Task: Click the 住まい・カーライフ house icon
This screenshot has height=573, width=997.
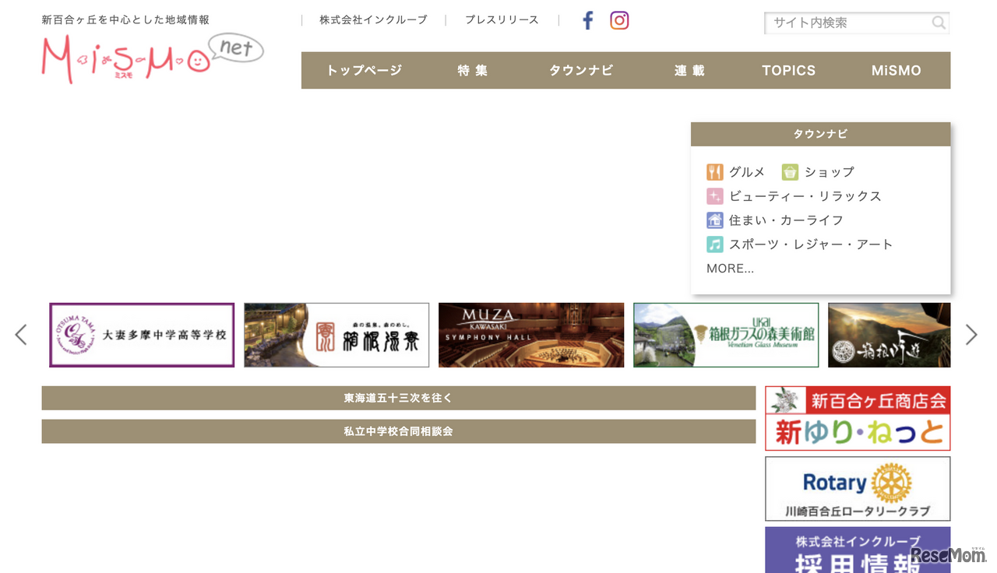Action: click(715, 220)
